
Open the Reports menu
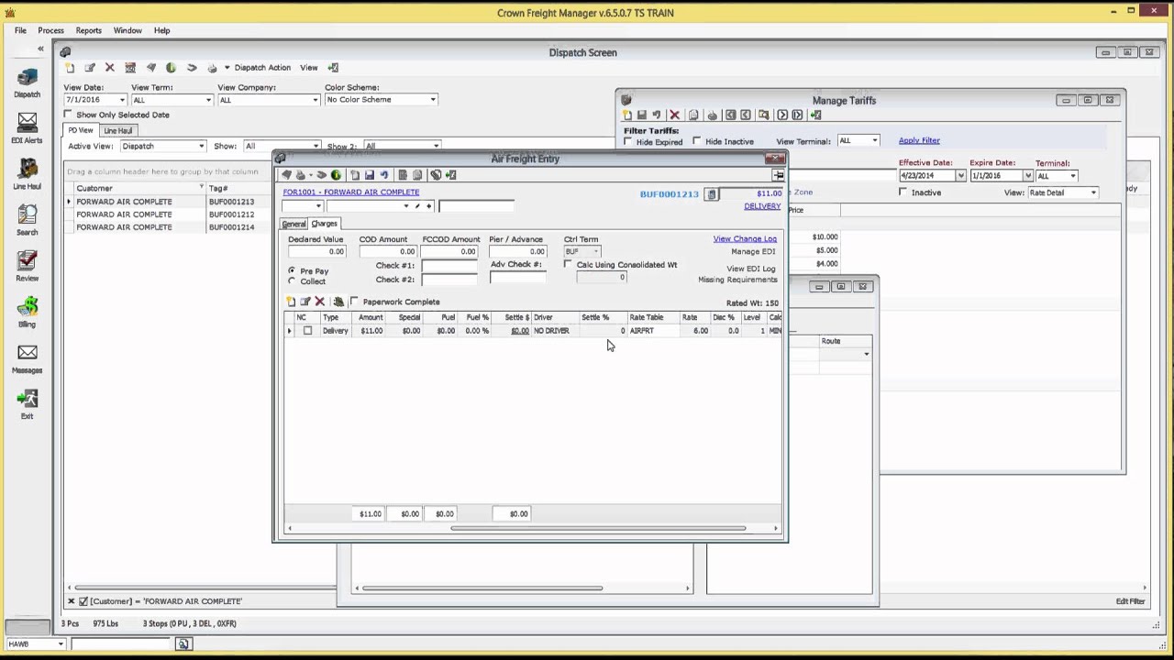(88, 30)
